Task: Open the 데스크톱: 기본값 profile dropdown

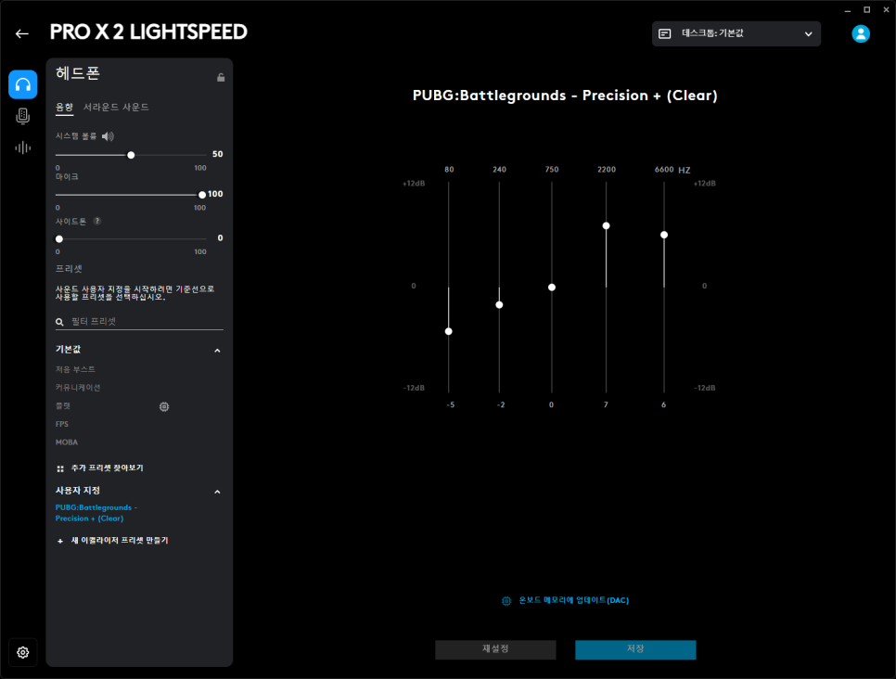Action: pyautogui.click(x=736, y=33)
